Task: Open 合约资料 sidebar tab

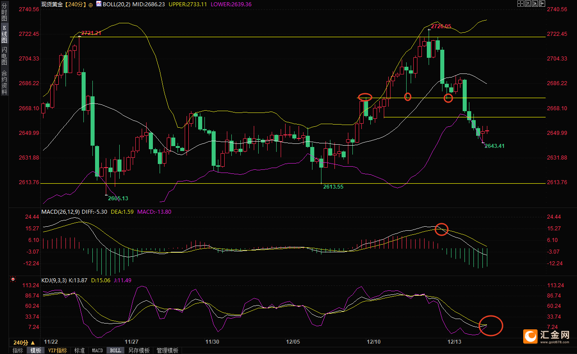Action: (4, 82)
